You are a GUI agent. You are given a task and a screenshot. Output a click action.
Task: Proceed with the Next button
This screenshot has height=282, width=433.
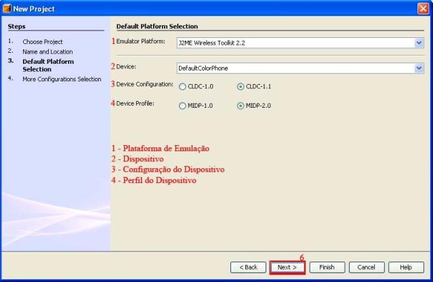pos(287,267)
